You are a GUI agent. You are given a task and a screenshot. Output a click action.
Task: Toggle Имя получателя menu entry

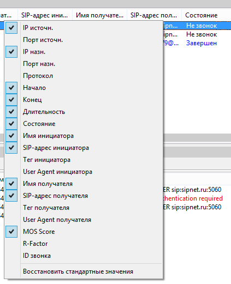point(84,184)
